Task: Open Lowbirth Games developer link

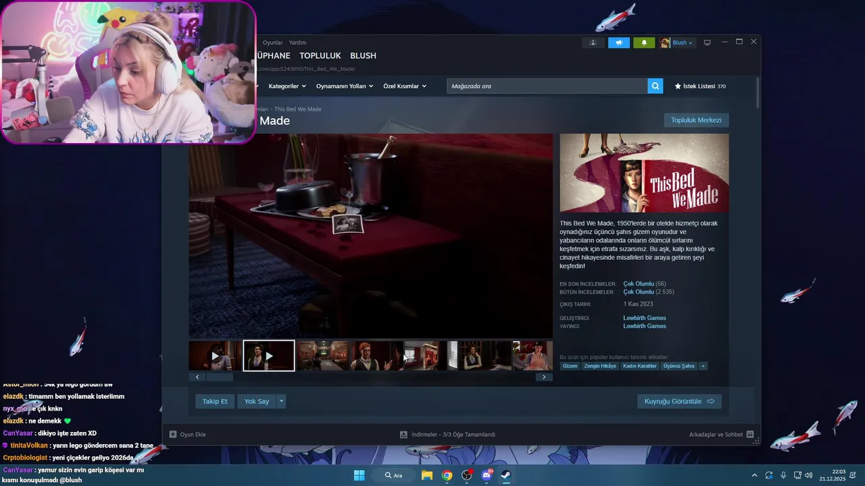Action: click(644, 318)
